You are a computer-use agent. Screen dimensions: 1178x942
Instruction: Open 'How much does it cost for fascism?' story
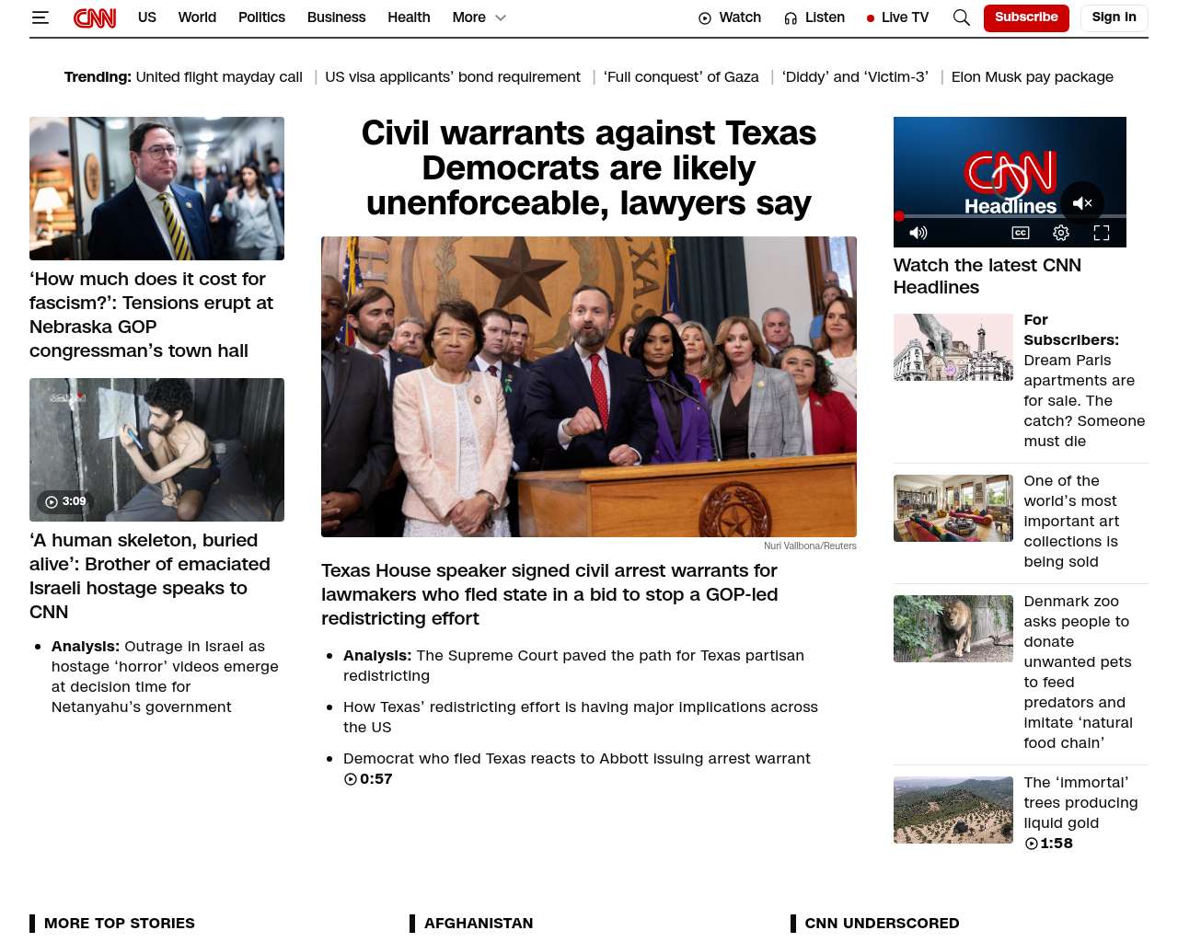point(152,315)
